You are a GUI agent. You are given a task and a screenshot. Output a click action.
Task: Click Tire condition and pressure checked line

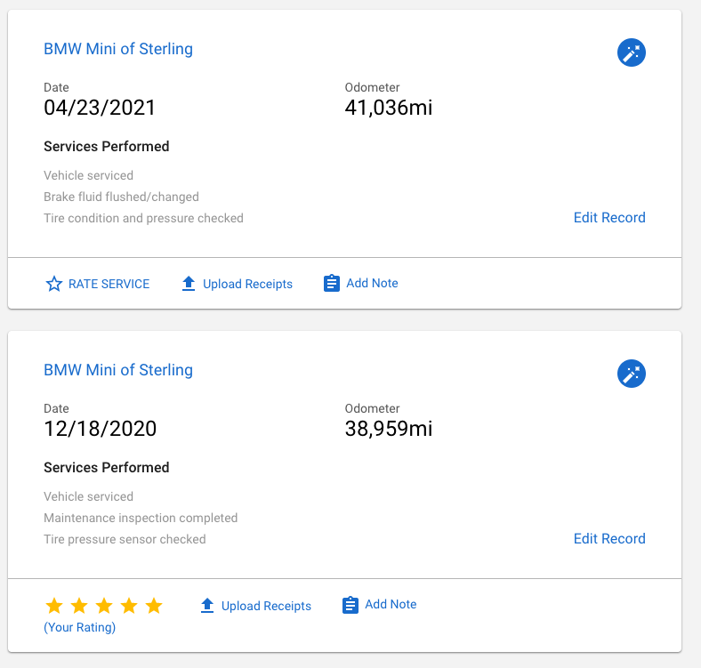[143, 218]
